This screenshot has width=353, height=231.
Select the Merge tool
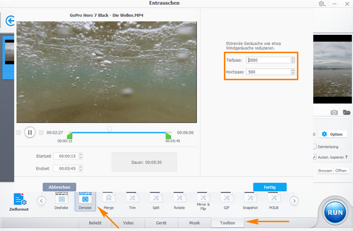[109, 201]
